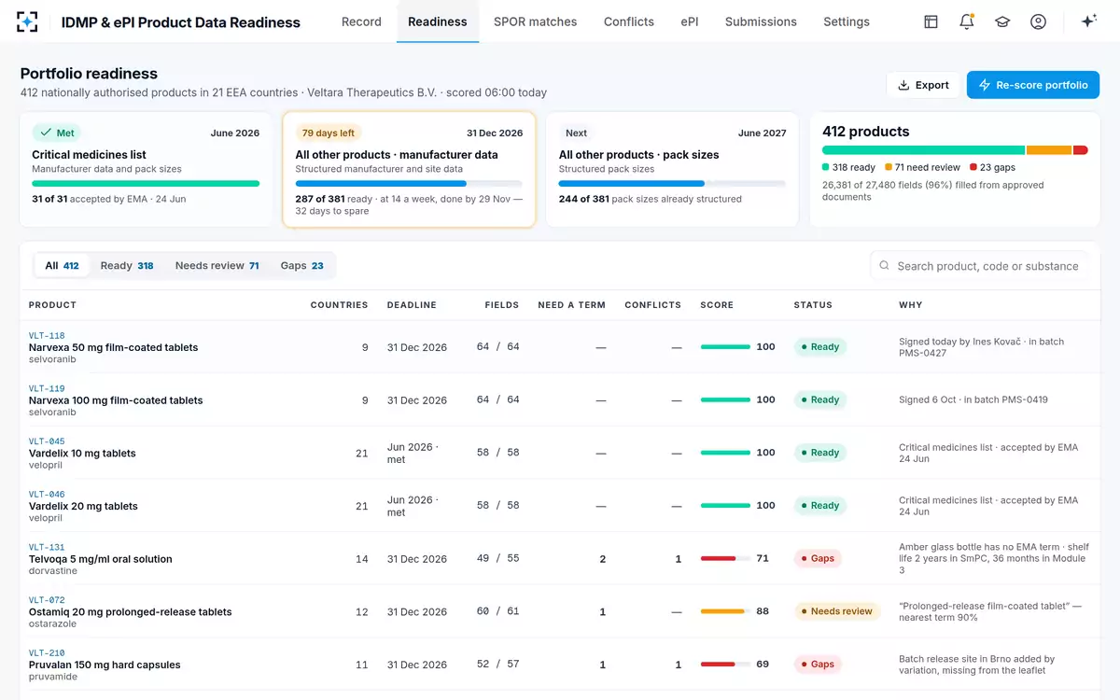Image resolution: width=1120 pixels, height=700 pixels.
Task: Open the Settings tab
Action: click(847, 21)
